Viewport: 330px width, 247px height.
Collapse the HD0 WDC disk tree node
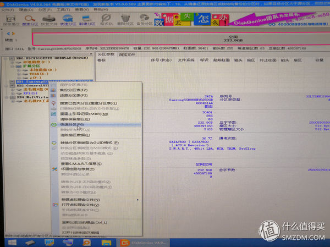click(x=5, y=58)
